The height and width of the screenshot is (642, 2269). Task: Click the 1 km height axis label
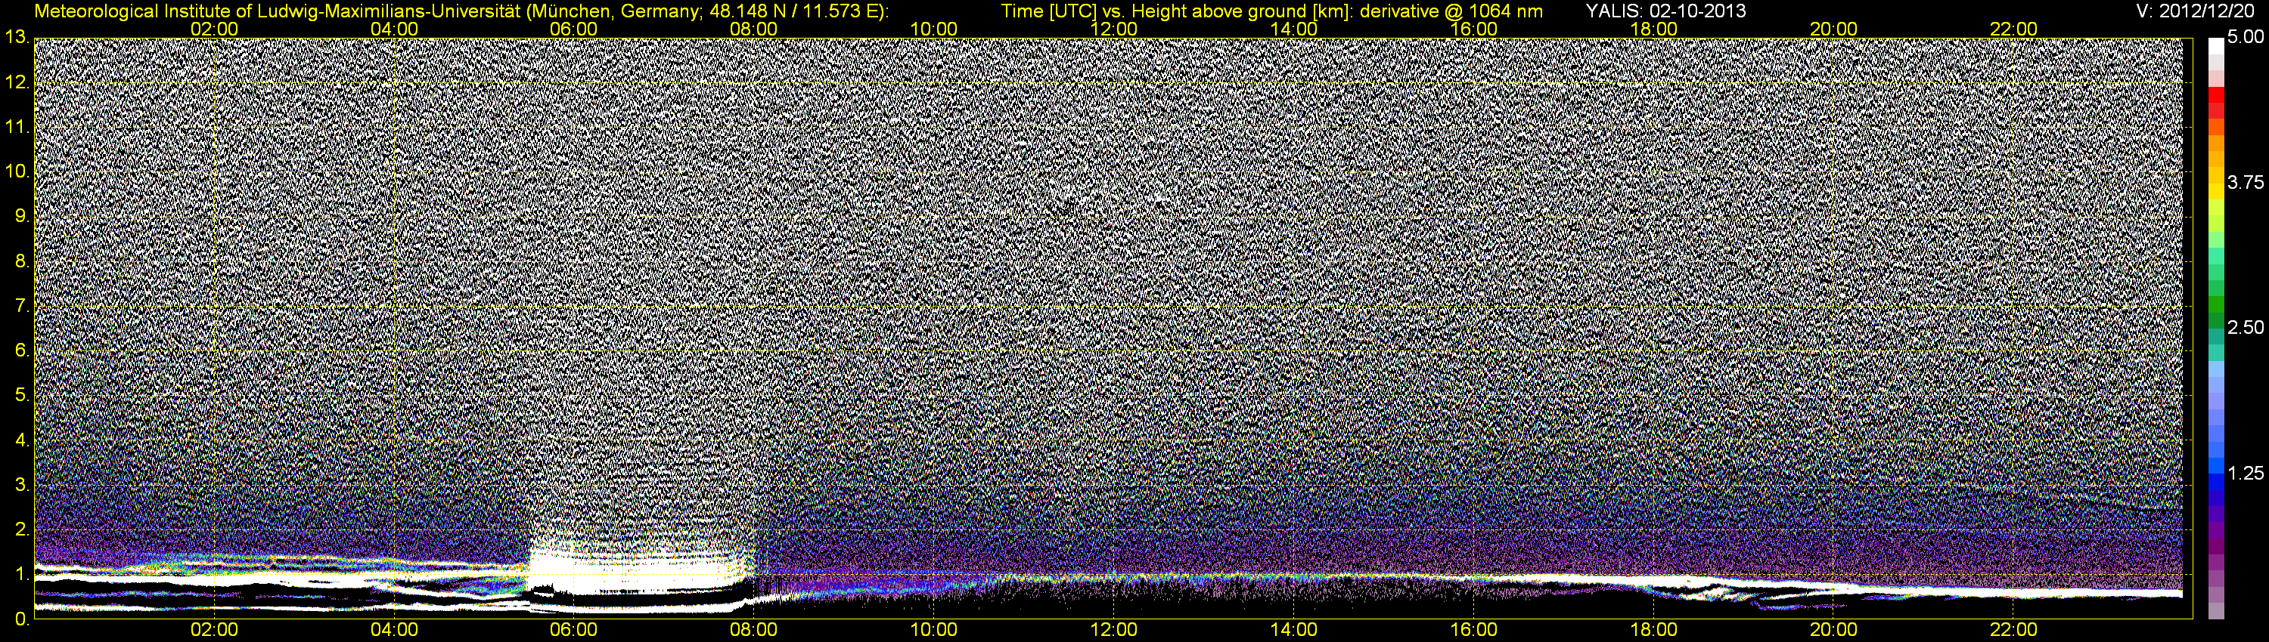(x=21, y=574)
